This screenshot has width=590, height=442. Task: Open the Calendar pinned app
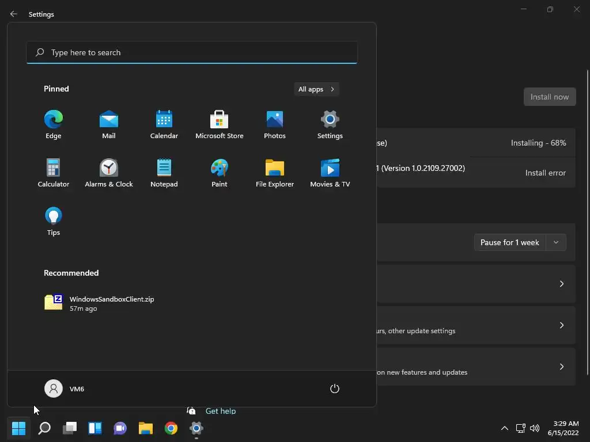coord(164,125)
